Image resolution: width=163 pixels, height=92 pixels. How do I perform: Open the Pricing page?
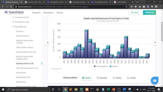click(x=60, y=13)
